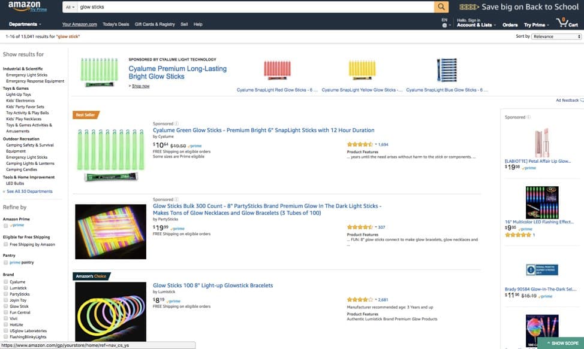The height and width of the screenshot is (349, 584).
Task: Open Cyalume SnapLight Red Glow Sticks thumbnail
Action: coord(277,69)
